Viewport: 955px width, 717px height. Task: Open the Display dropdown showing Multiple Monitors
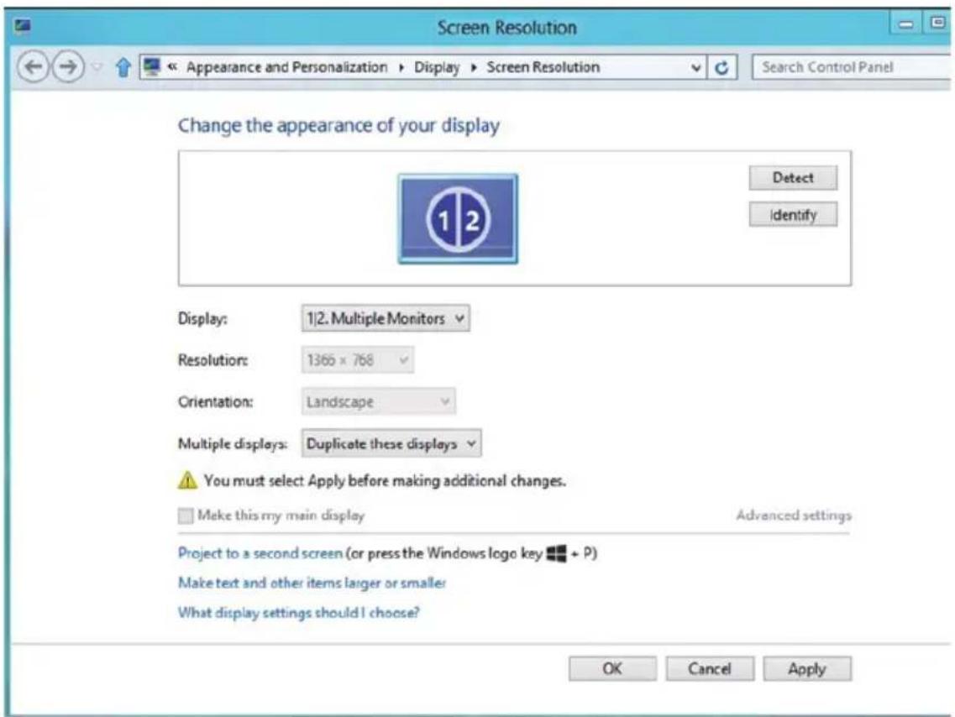click(386, 318)
